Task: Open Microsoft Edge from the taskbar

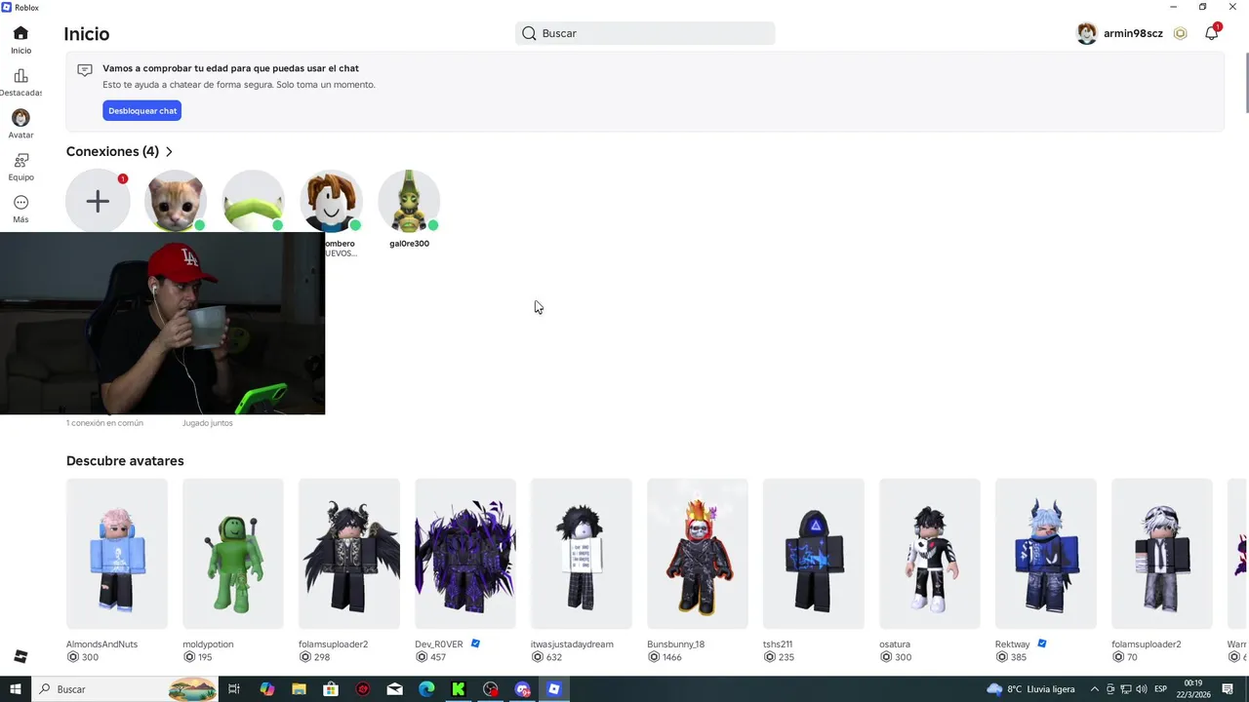Action: pyautogui.click(x=426, y=689)
